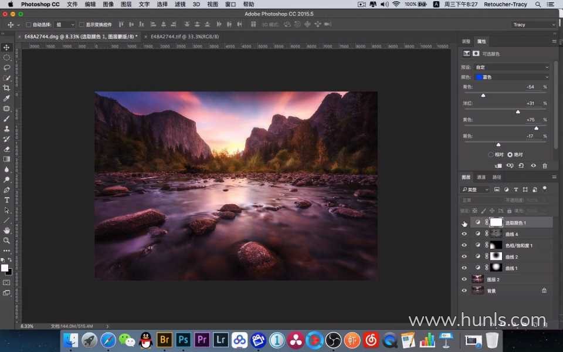Hide the Hue/Saturation 1 layer
The width and height of the screenshot is (563, 352).
click(464, 245)
